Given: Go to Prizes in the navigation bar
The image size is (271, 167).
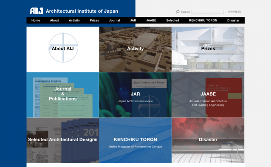Looking at the screenshot, I should (94, 20).
